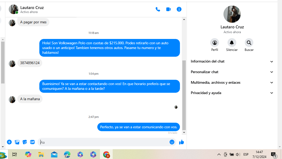The height and width of the screenshot is (159, 282).
Task: Expand Personalizar chat section
Action: point(232,72)
